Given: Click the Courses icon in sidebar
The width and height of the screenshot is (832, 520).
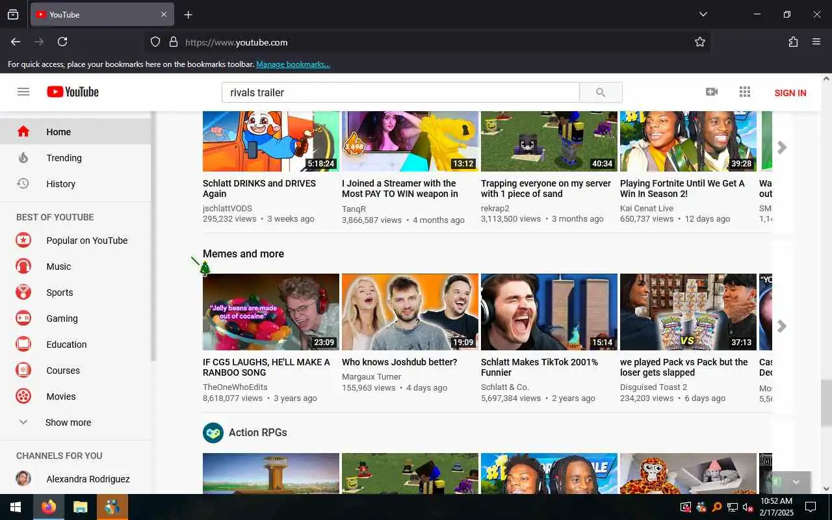Looking at the screenshot, I should [x=23, y=370].
